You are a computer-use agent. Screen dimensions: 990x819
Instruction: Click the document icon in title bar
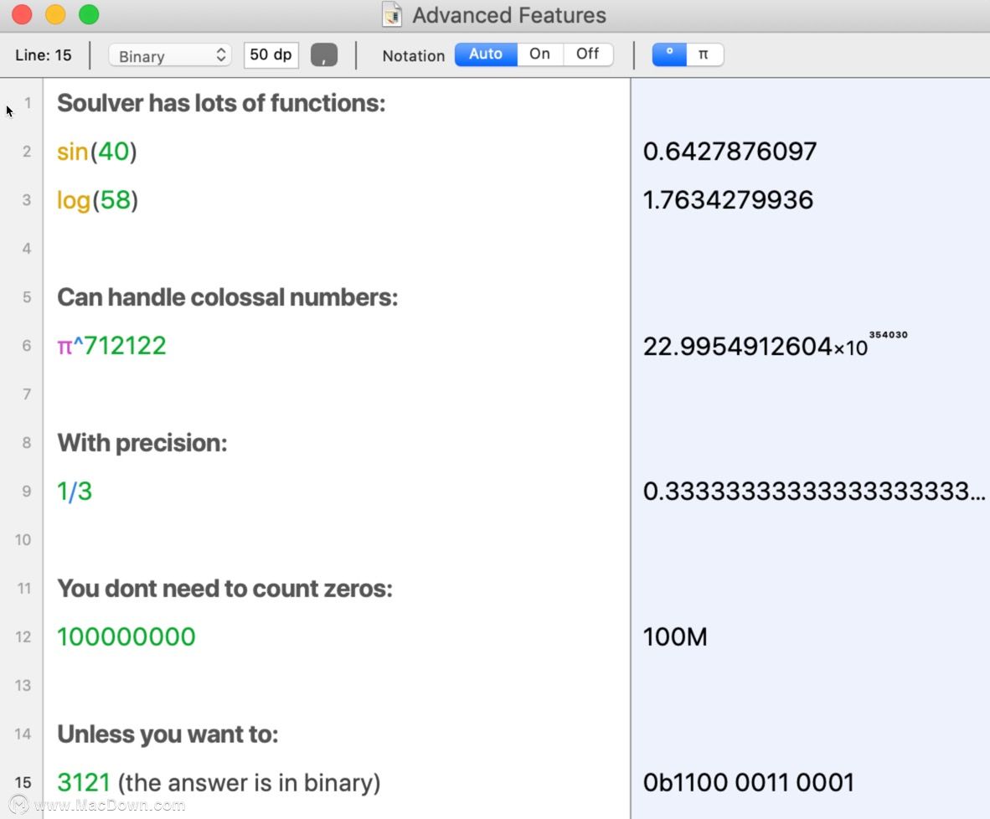pyautogui.click(x=392, y=15)
